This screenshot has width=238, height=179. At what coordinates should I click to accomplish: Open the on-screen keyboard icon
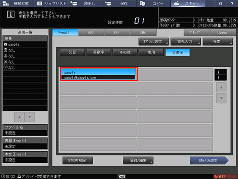[x=122, y=176]
